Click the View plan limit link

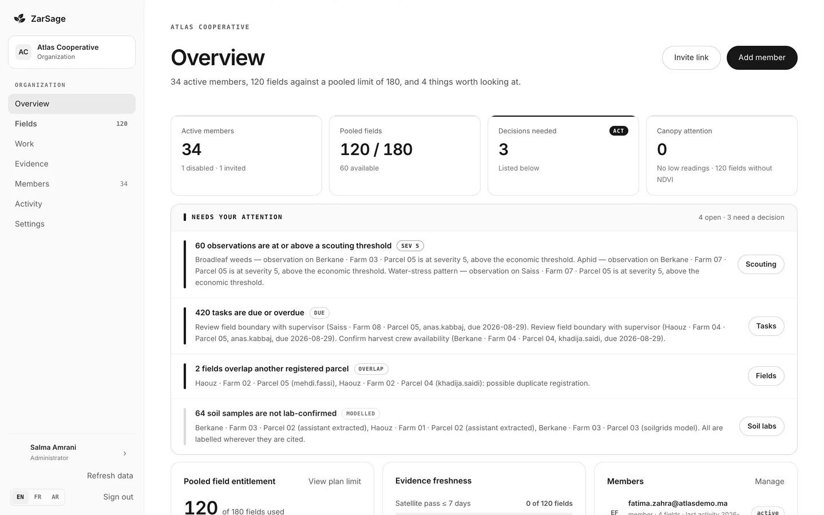tap(335, 481)
